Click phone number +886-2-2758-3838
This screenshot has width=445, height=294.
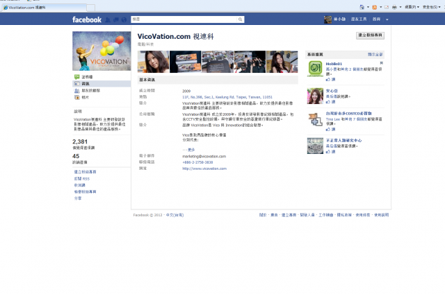(197, 162)
